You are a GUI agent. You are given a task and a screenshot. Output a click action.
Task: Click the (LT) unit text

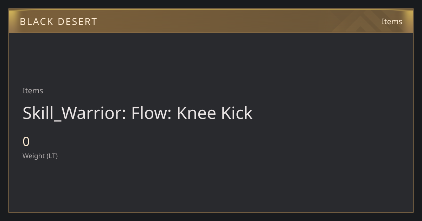[x=52, y=156]
